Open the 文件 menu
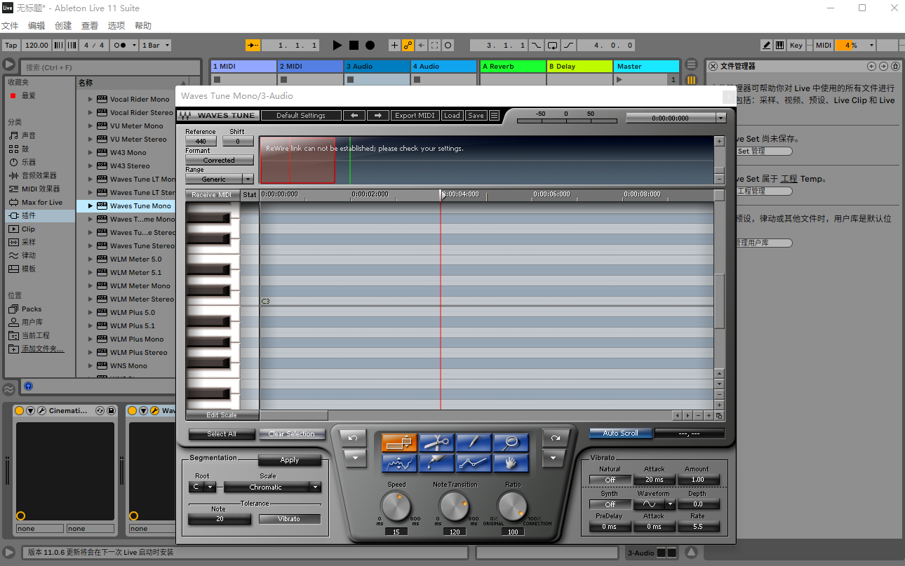The height and width of the screenshot is (566, 905). [10, 26]
